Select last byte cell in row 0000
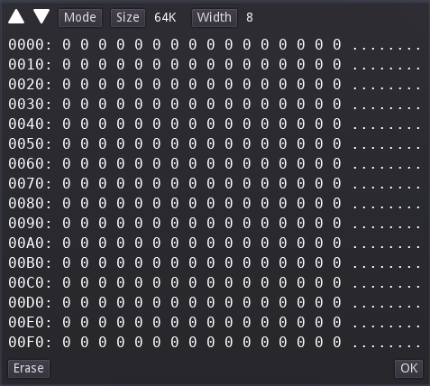Screen dimensions: 430x386 pyautogui.click(x=337, y=45)
